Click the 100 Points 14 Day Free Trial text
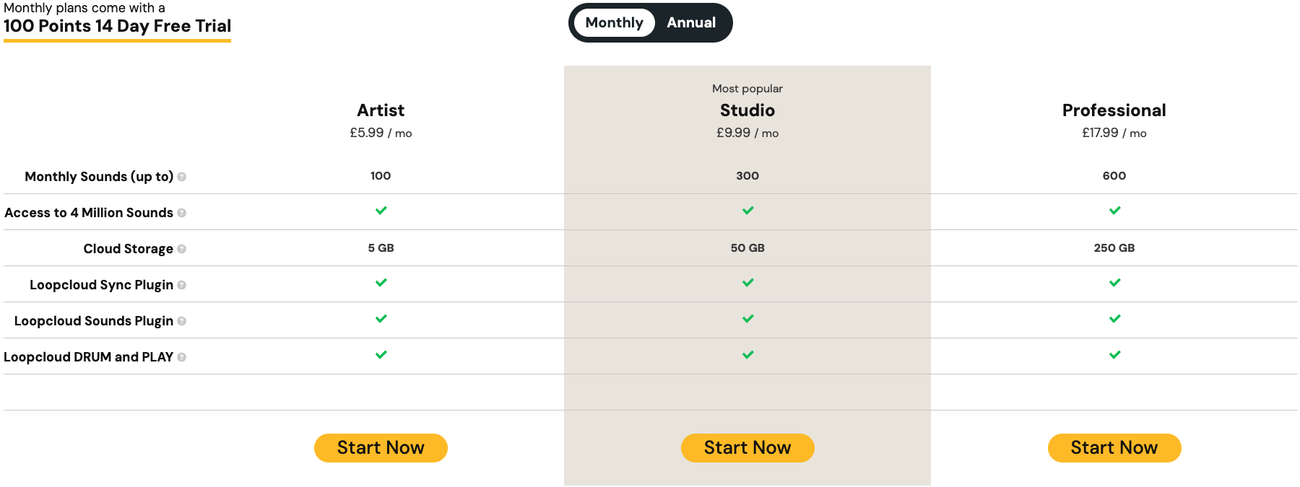The width and height of the screenshot is (1300, 487). [x=117, y=27]
